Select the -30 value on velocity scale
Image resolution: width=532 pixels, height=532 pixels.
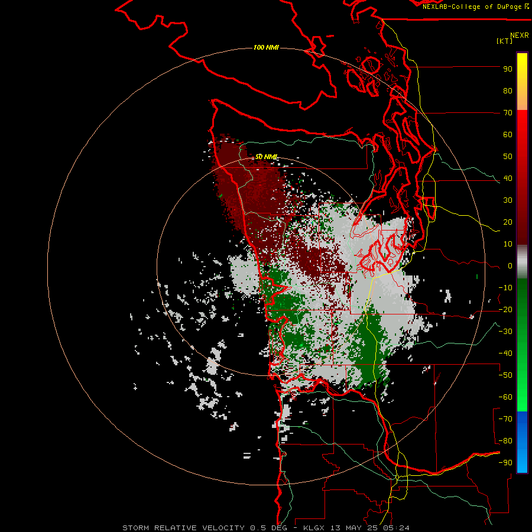(x=505, y=332)
